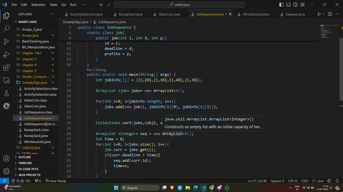Open File Explorer from the taskbar

pos(188,187)
